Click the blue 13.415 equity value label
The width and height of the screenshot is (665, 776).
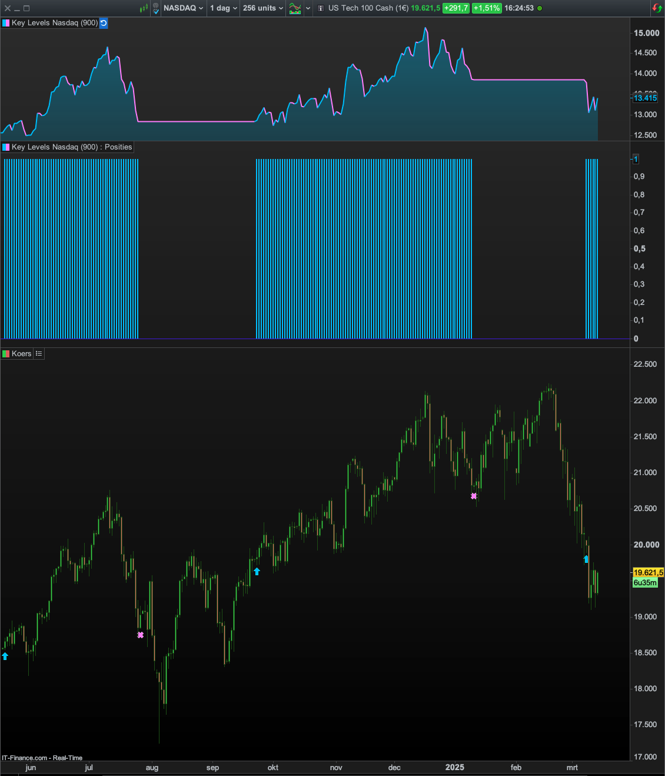pyautogui.click(x=645, y=98)
